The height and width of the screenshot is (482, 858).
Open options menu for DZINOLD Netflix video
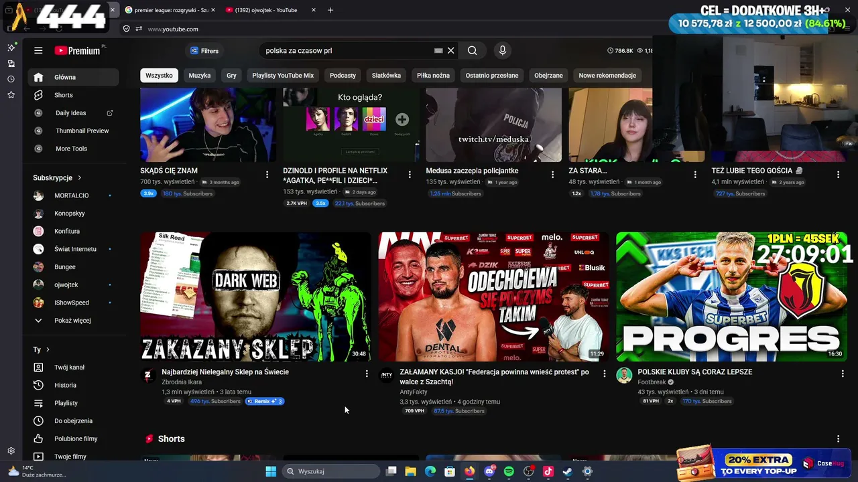(x=410, y=175)
